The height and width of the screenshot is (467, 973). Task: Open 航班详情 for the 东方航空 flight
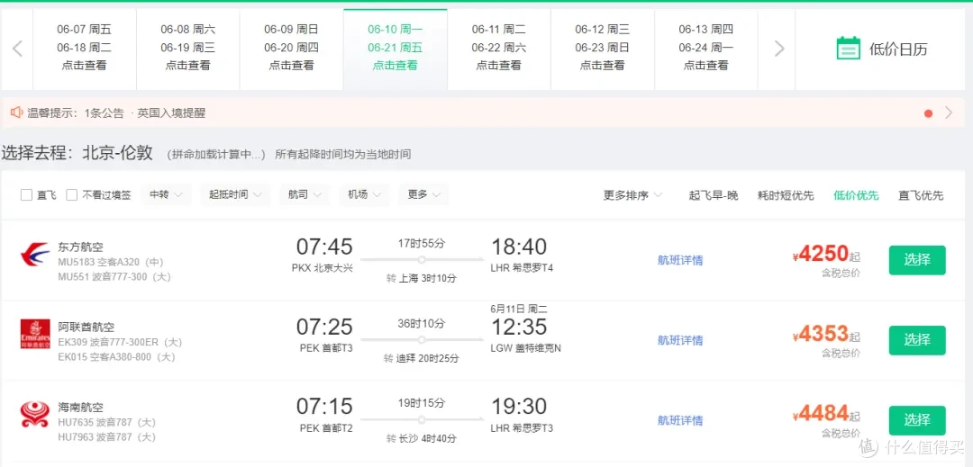680,260
